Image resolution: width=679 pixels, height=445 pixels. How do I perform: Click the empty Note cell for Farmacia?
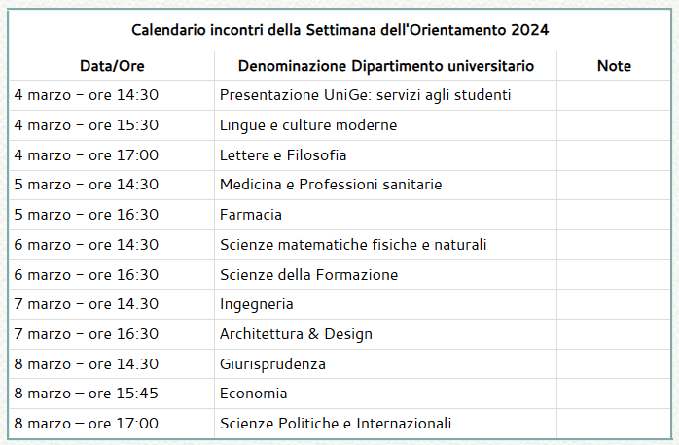[614, 215]
